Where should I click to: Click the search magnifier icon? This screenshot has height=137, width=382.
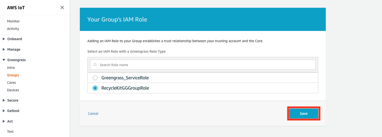coord(95,65)
